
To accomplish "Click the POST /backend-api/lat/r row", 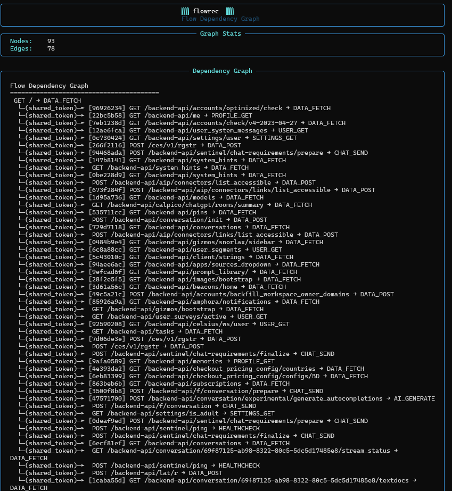I will pos(121,473).
